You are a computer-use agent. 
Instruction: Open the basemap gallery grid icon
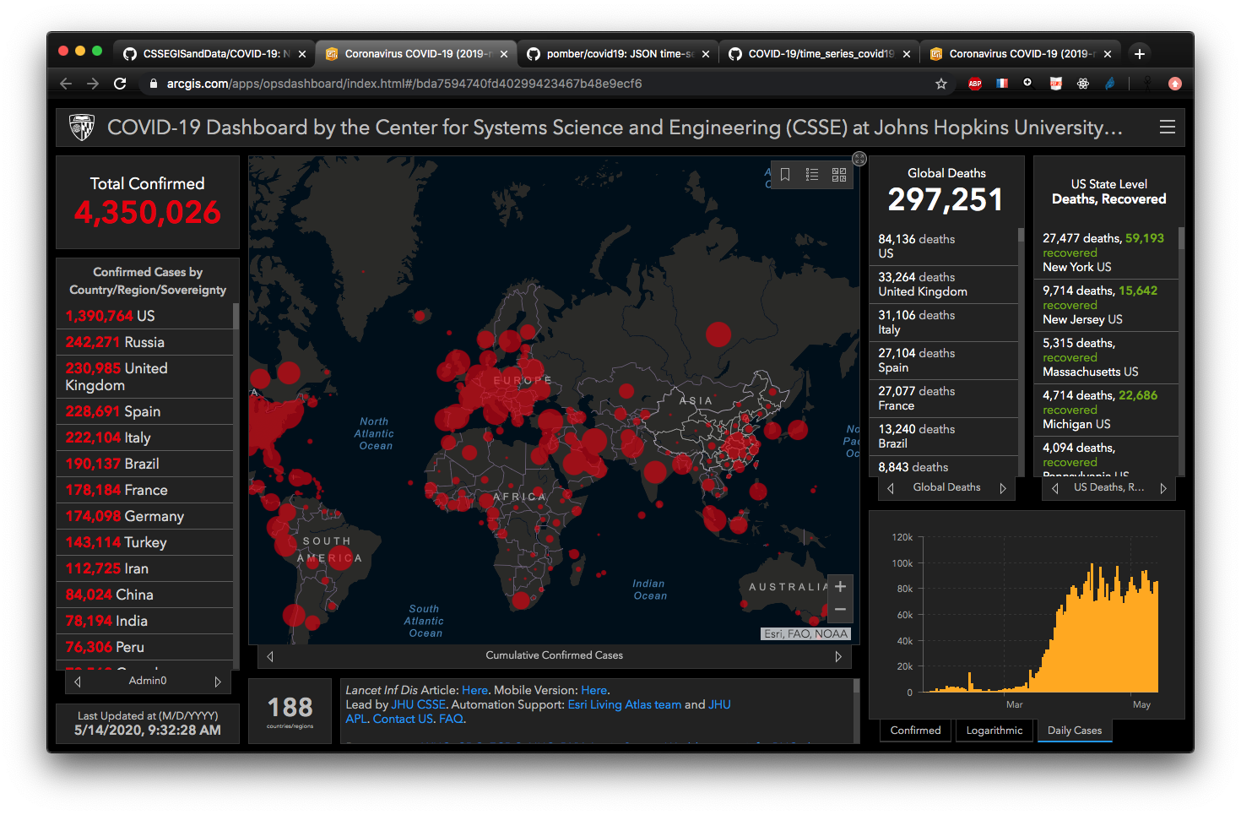coord(839,174)
